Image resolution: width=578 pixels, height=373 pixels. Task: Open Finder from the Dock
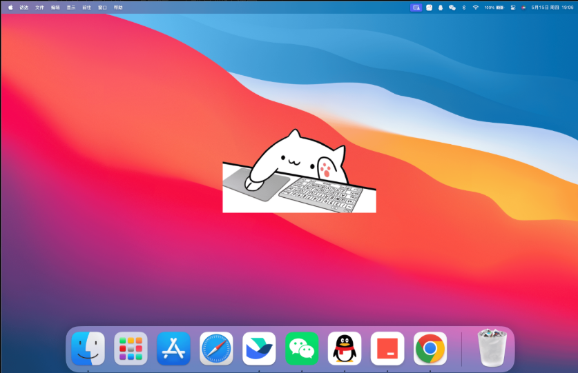point(88,348)
